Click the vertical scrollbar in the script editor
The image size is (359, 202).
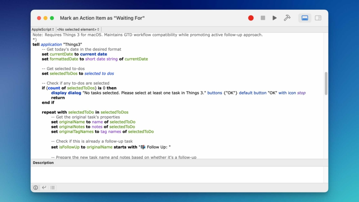click(x=326, y=83)
